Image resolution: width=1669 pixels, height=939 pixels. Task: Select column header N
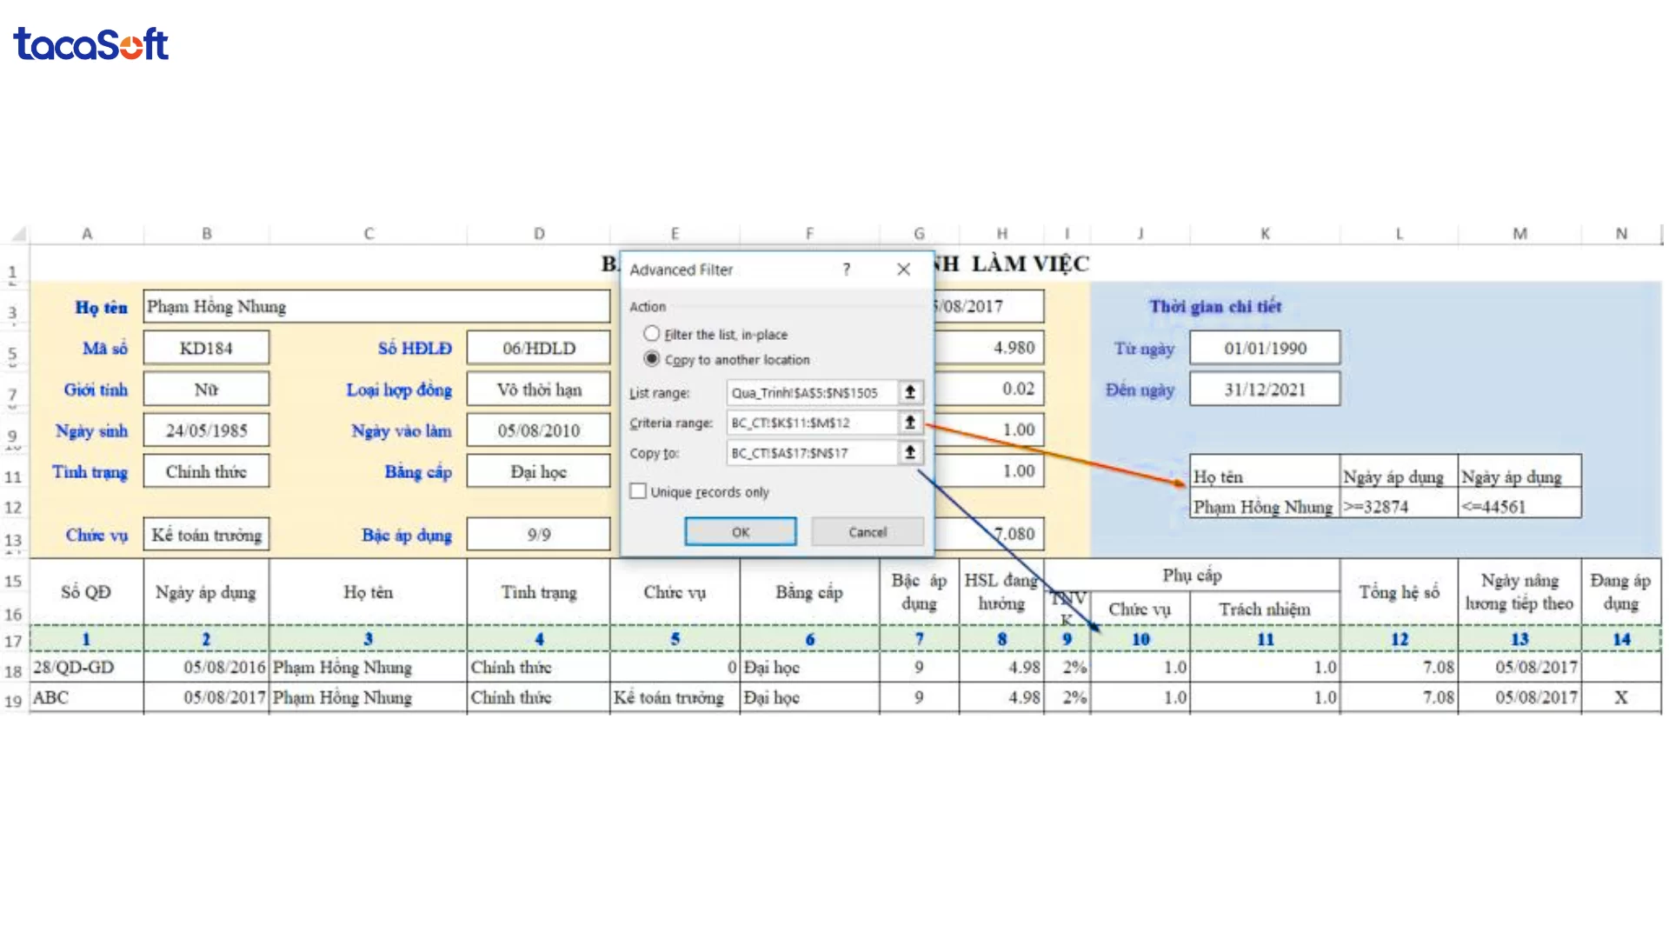[x=1620, y=233]
